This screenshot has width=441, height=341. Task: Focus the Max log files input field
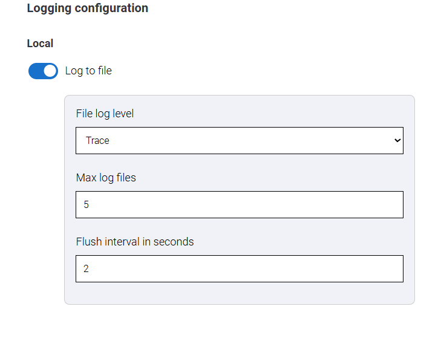(x=240, y=204)
